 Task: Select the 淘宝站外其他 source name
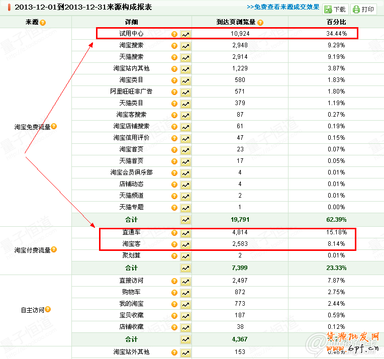(131, 352)
